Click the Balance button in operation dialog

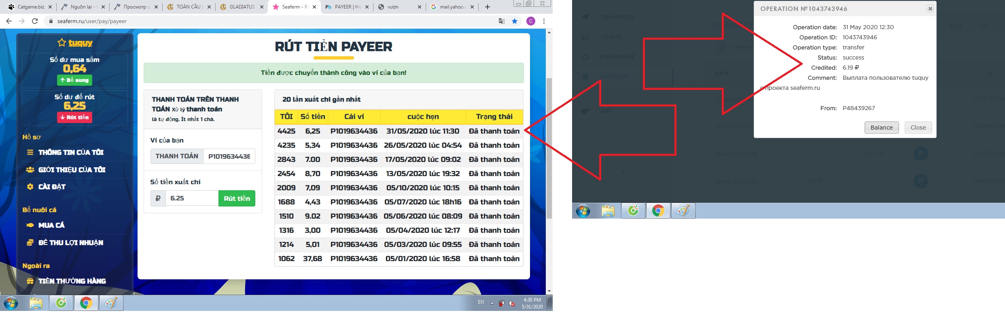coord(882,128)
